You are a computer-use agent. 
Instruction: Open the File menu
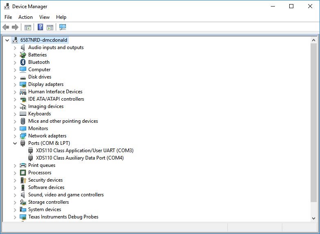(x=8, y=17)
